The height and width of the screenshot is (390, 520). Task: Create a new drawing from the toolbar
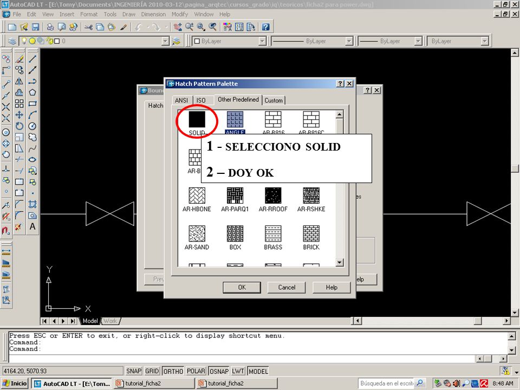pos(12,27)
